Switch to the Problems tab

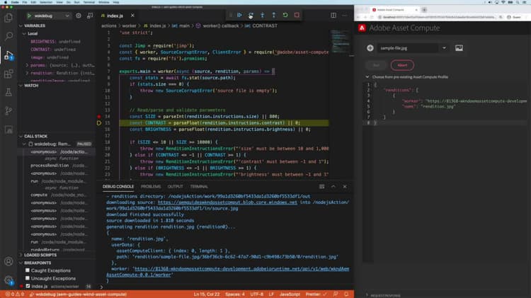pyautogui.click(x=151, y=187)
